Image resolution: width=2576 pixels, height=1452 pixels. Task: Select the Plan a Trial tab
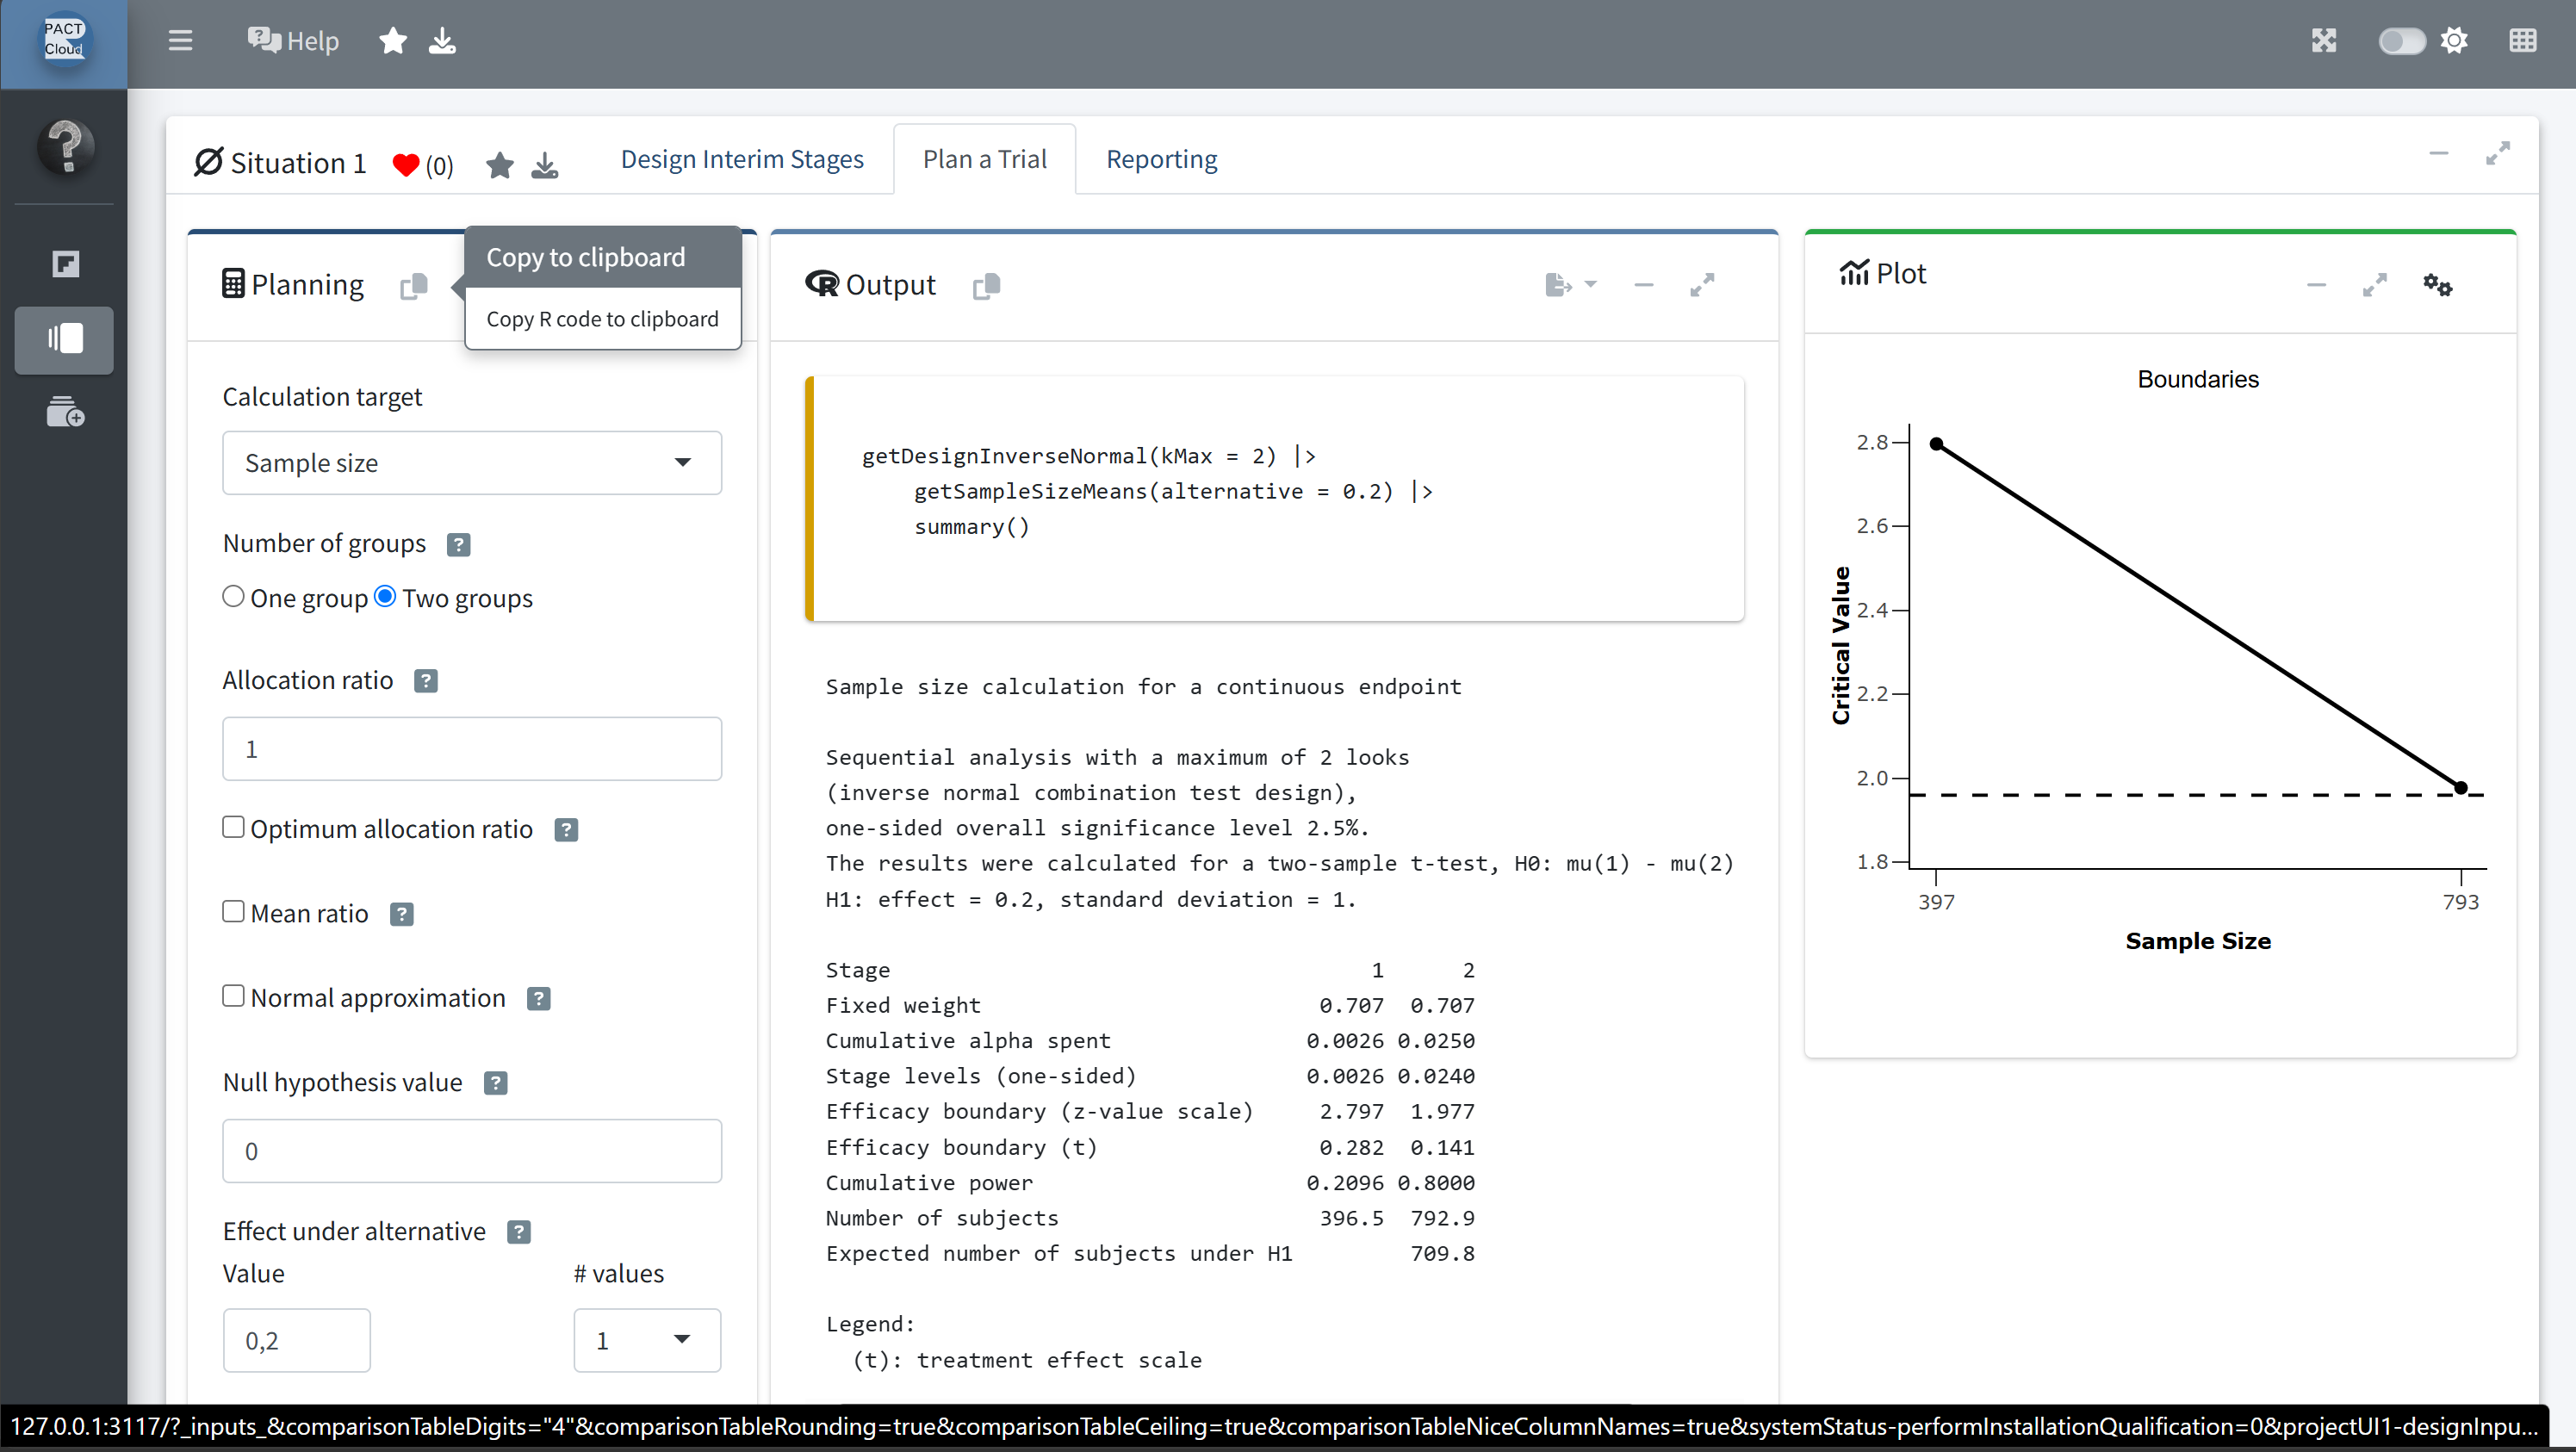point(984,159)
